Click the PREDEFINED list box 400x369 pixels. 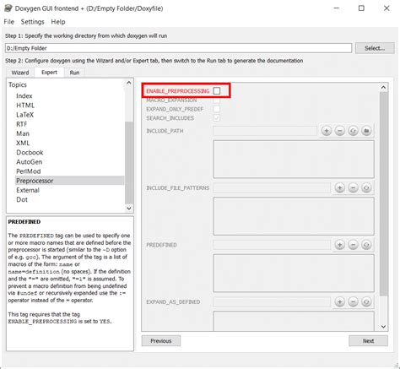pyautogui.click(x=294, y=274)
